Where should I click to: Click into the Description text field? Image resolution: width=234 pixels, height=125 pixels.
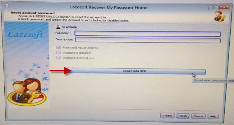pos(148,40)
